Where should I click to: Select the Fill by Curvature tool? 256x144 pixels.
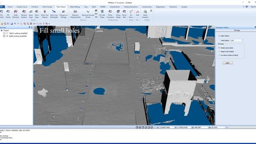tap(110, 14)
